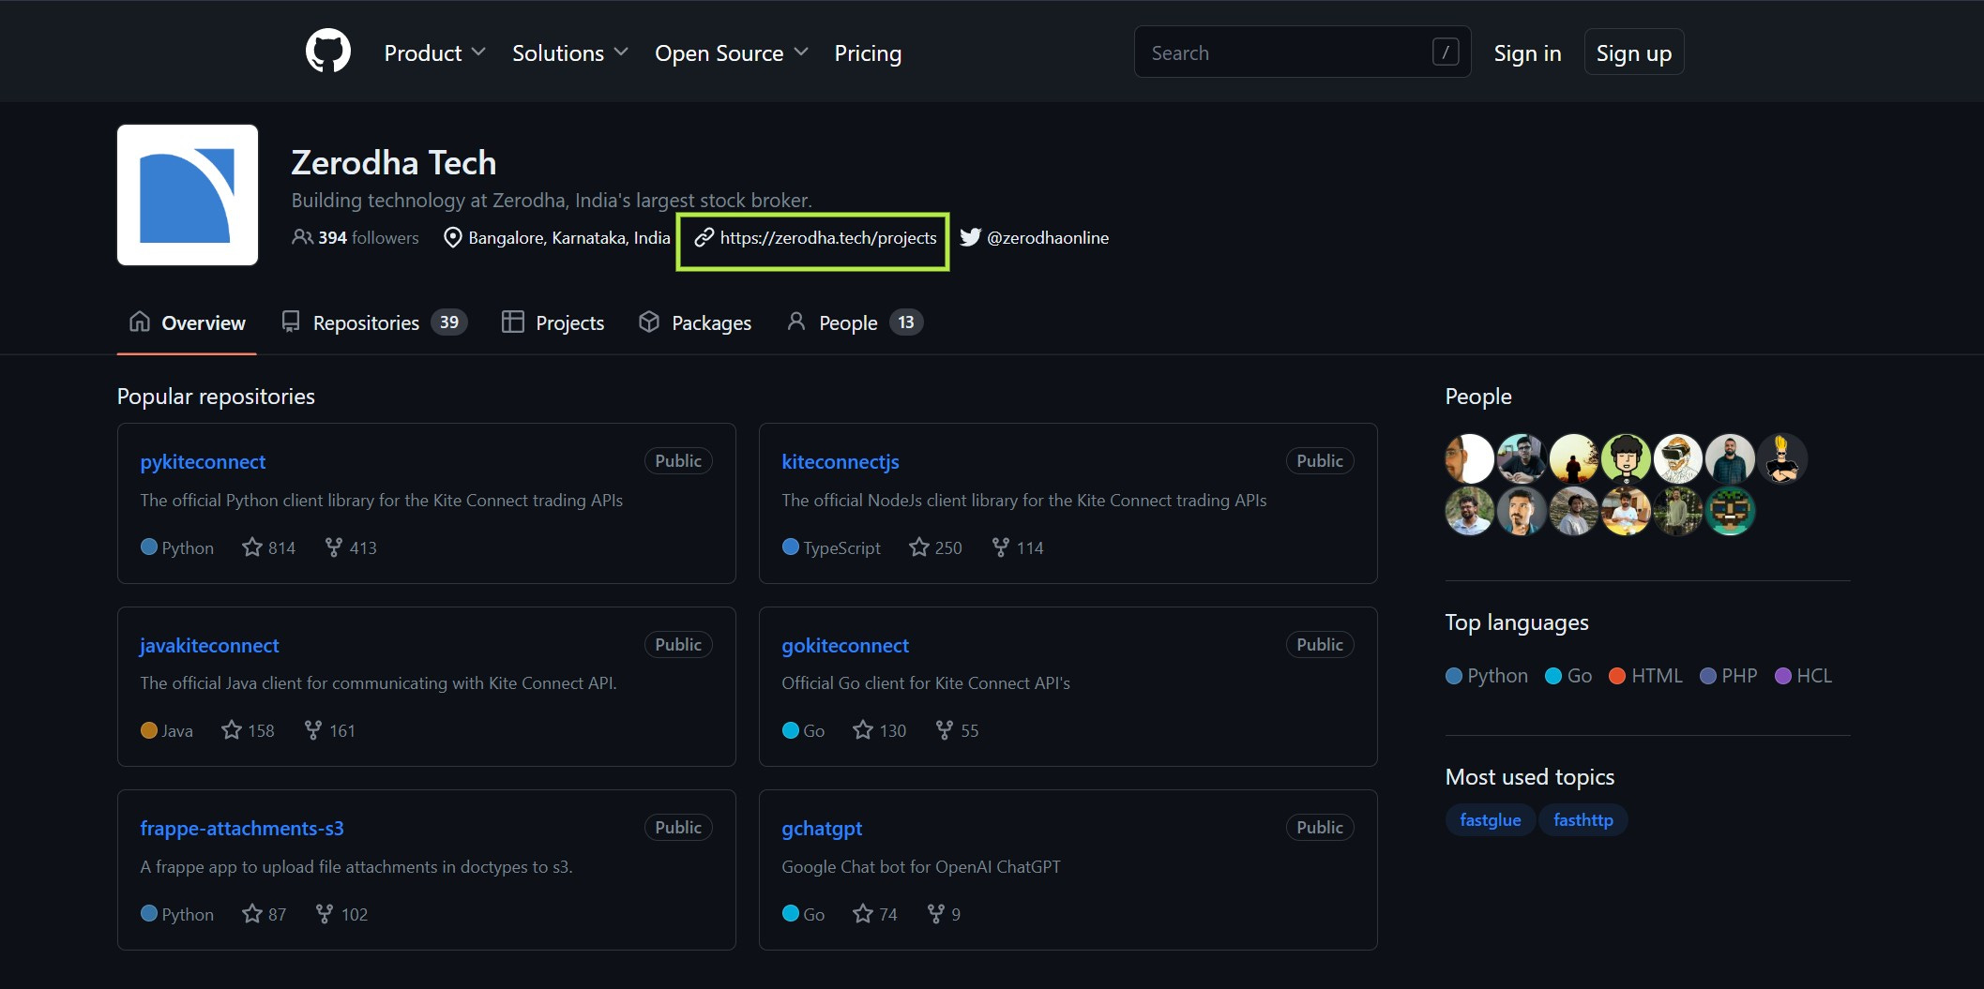
Task: Click the fork icon on gchatgpt card
Action: 935,913
